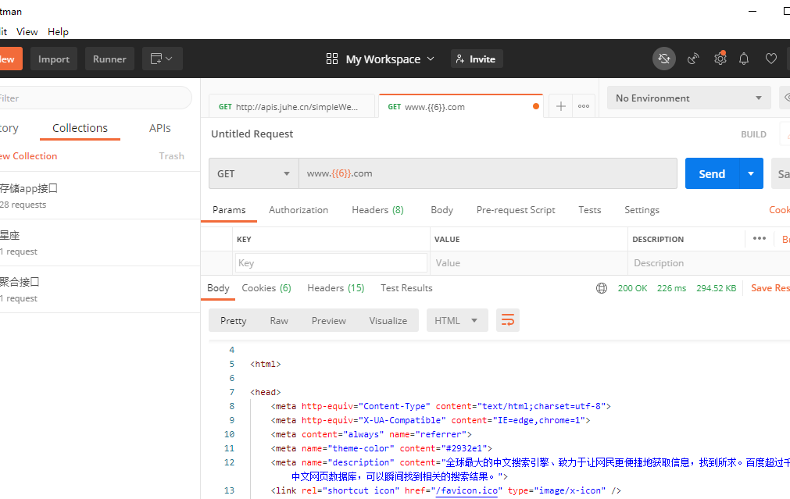Open the notifications bell

click(744, 59)
